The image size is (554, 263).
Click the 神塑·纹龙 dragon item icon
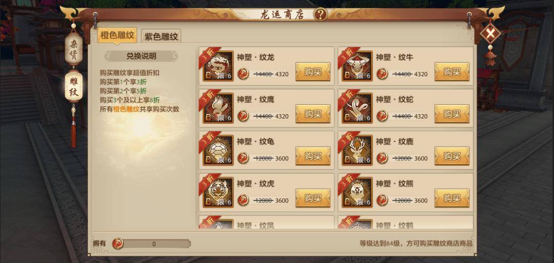(x=218, y=66)
